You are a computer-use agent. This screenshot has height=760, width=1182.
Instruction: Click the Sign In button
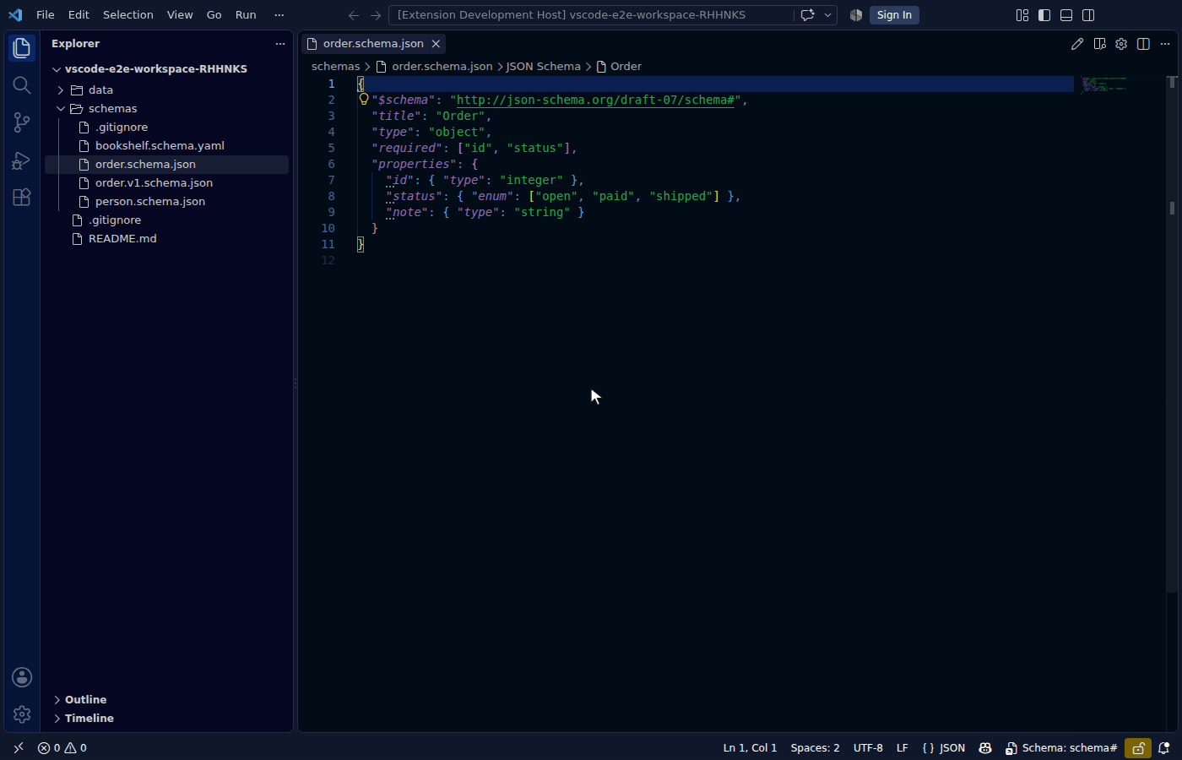[x=894, y=15]
